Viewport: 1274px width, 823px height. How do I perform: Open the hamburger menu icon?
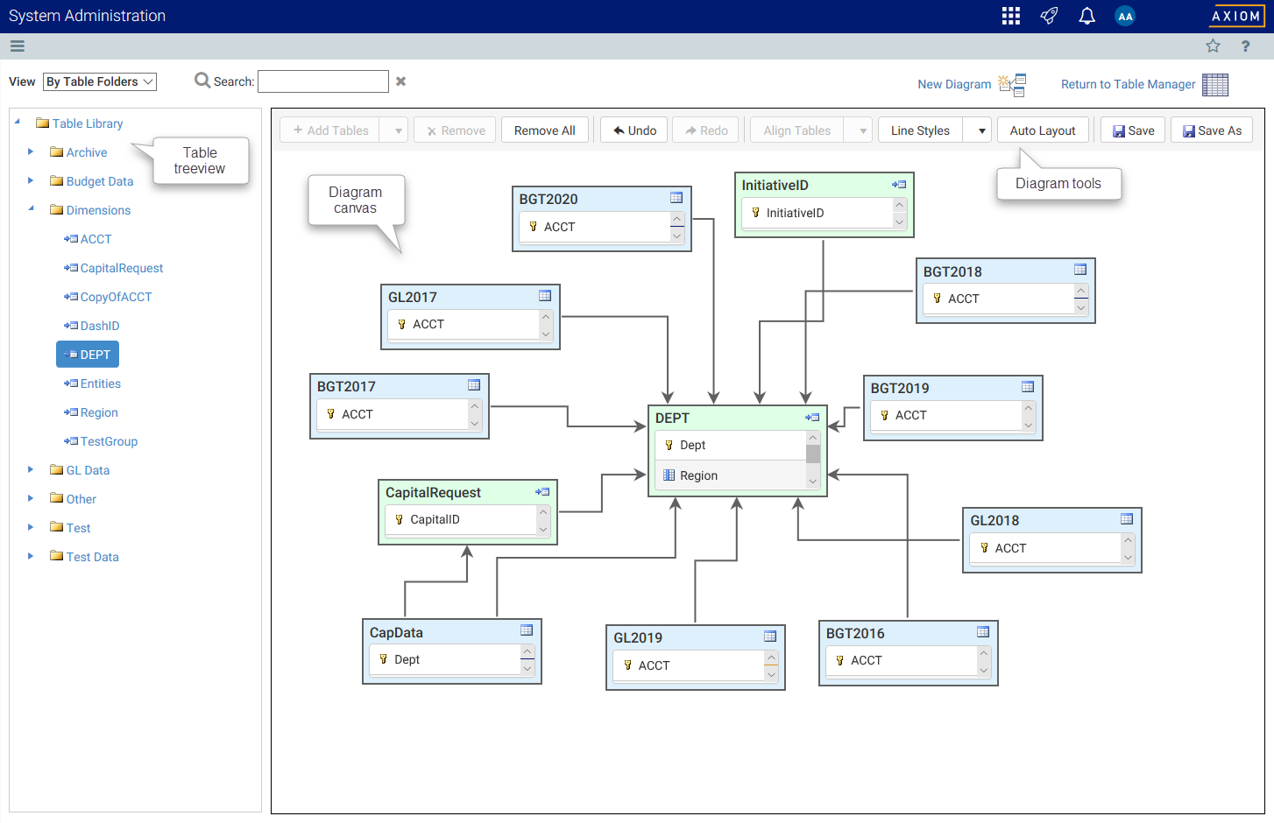(18, 46)
